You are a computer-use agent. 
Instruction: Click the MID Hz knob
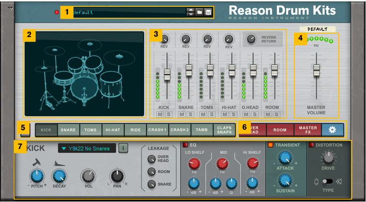point(222,163)
